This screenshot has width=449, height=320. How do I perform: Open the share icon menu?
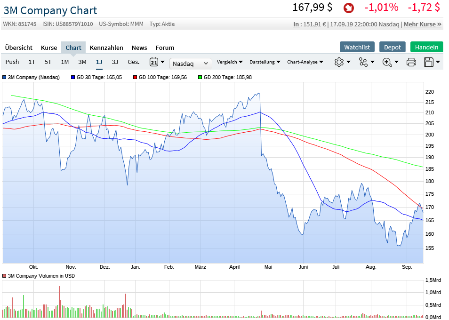pos(363,62)
